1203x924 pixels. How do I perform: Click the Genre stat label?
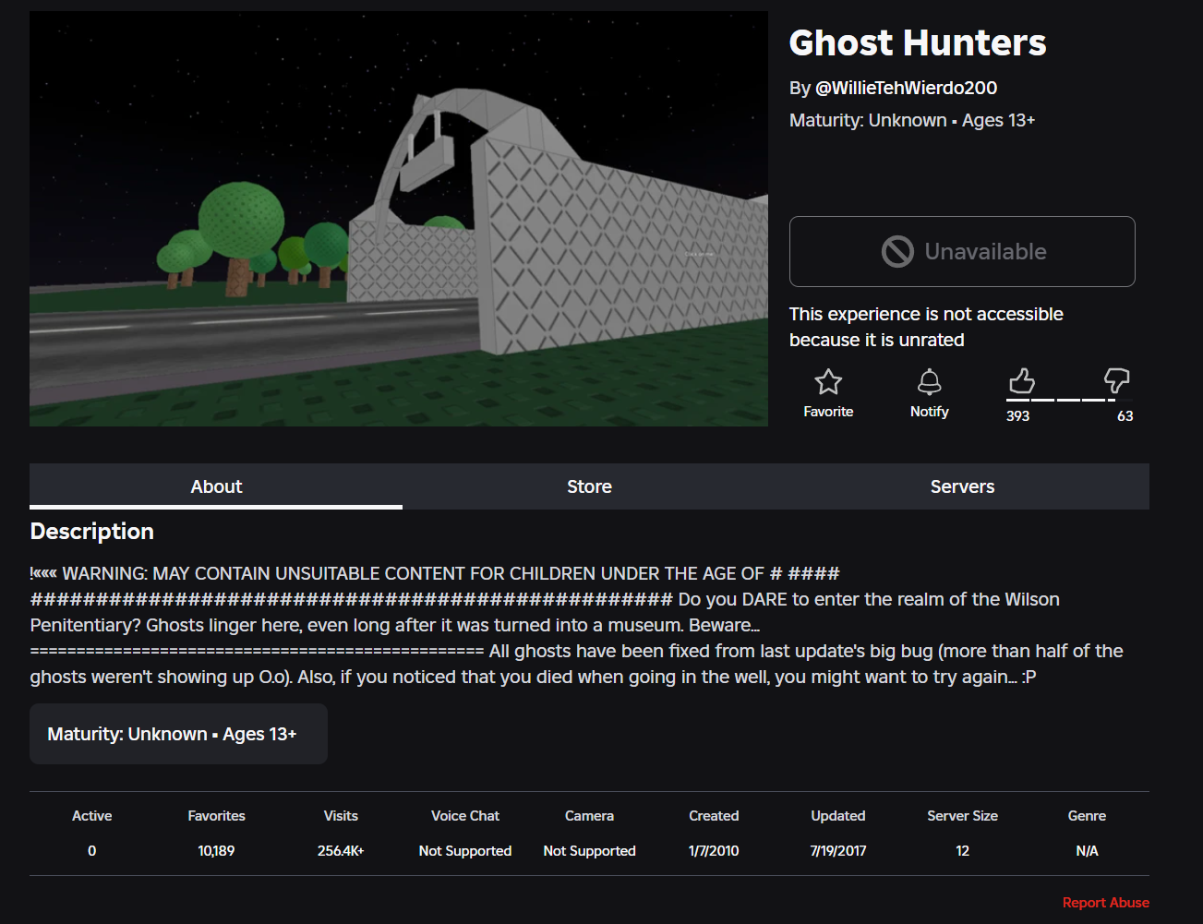pyautogui.click(x=1087, y=816)
